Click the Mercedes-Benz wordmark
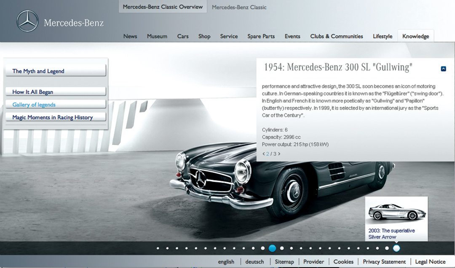455x268 pixels. [x=74, y=23]
